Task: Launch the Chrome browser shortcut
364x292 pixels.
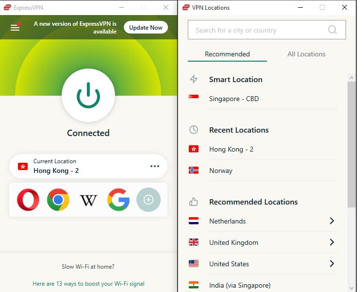Action: [x=58, y=200]
